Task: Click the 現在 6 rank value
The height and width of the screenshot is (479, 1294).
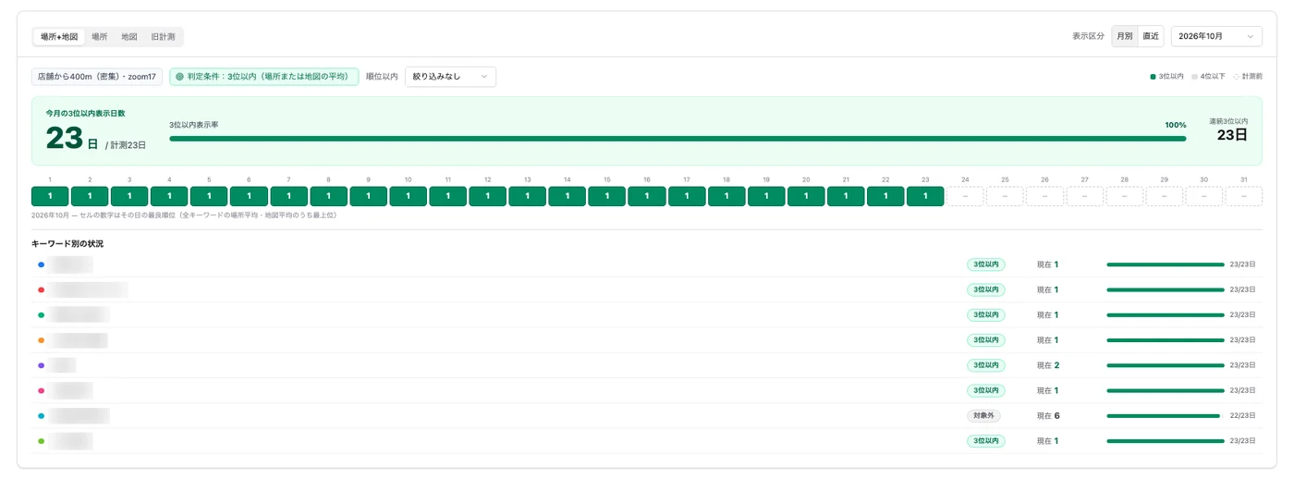Action: tap(1048, 416)
